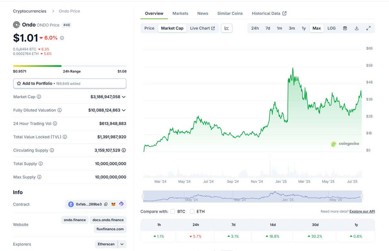Visit ondo.finance website link
Image resolution: width=389 pixels, height=251 pixels.
pos(75,220)
